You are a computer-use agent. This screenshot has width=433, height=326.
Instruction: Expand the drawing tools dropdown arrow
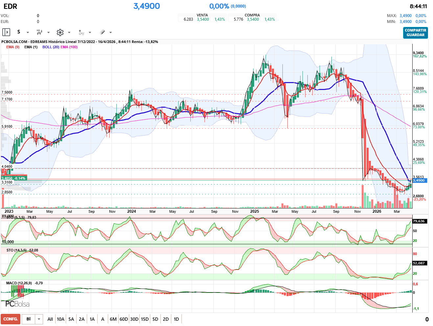point(110,33)
